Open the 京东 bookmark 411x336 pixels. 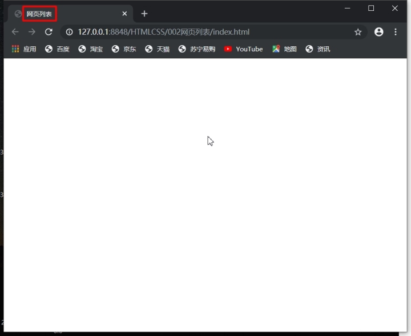124,49
